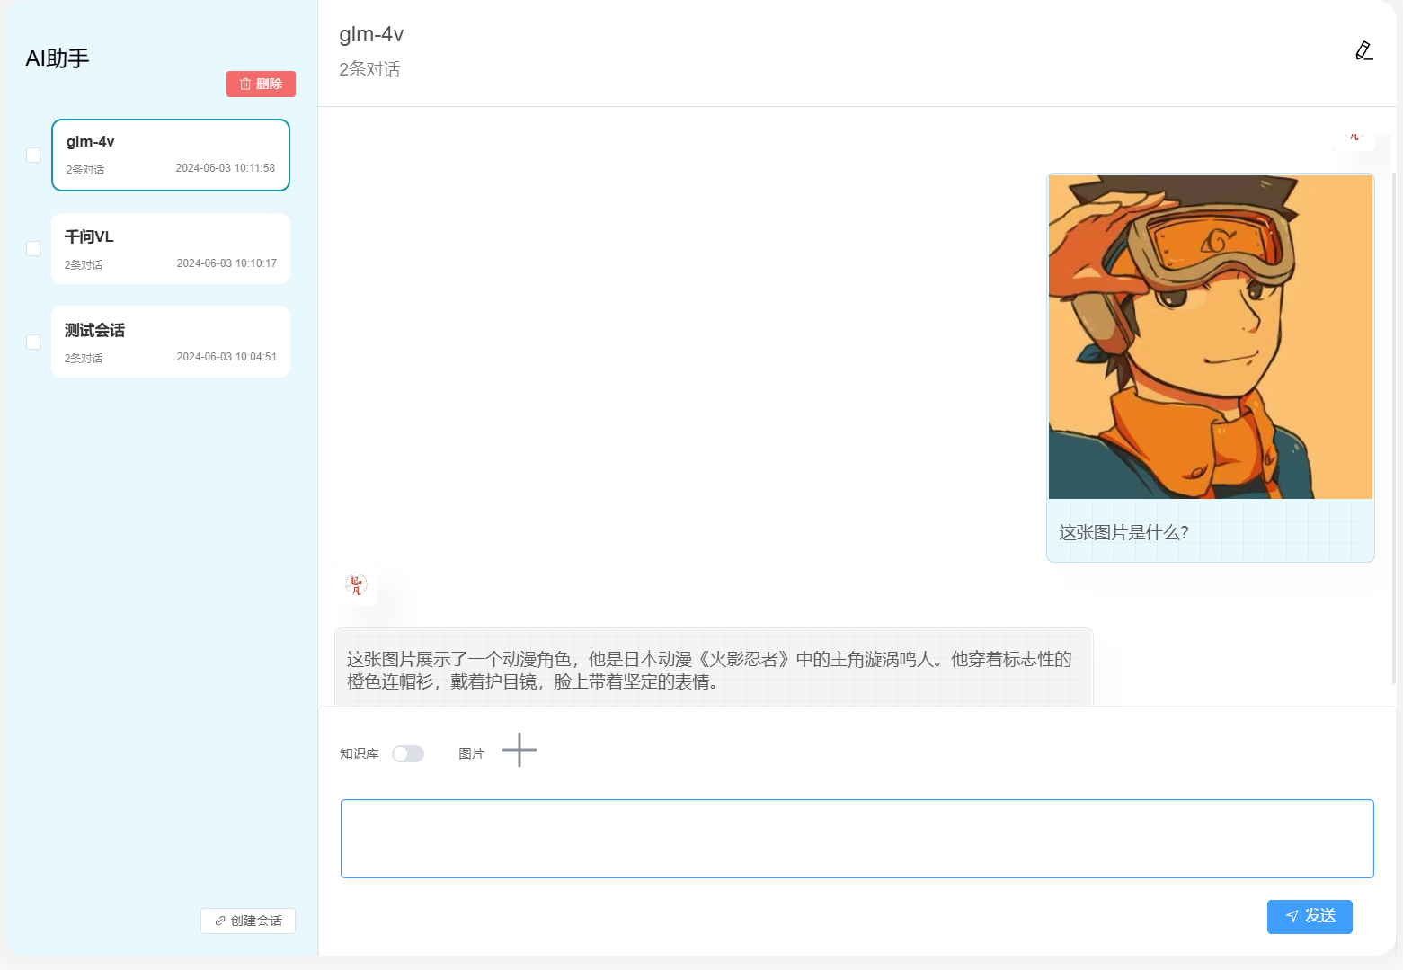Image resolution: width=1403 pixels, height=970 pixels.
Task: Click into the message input text box
Action: (857, 839)
